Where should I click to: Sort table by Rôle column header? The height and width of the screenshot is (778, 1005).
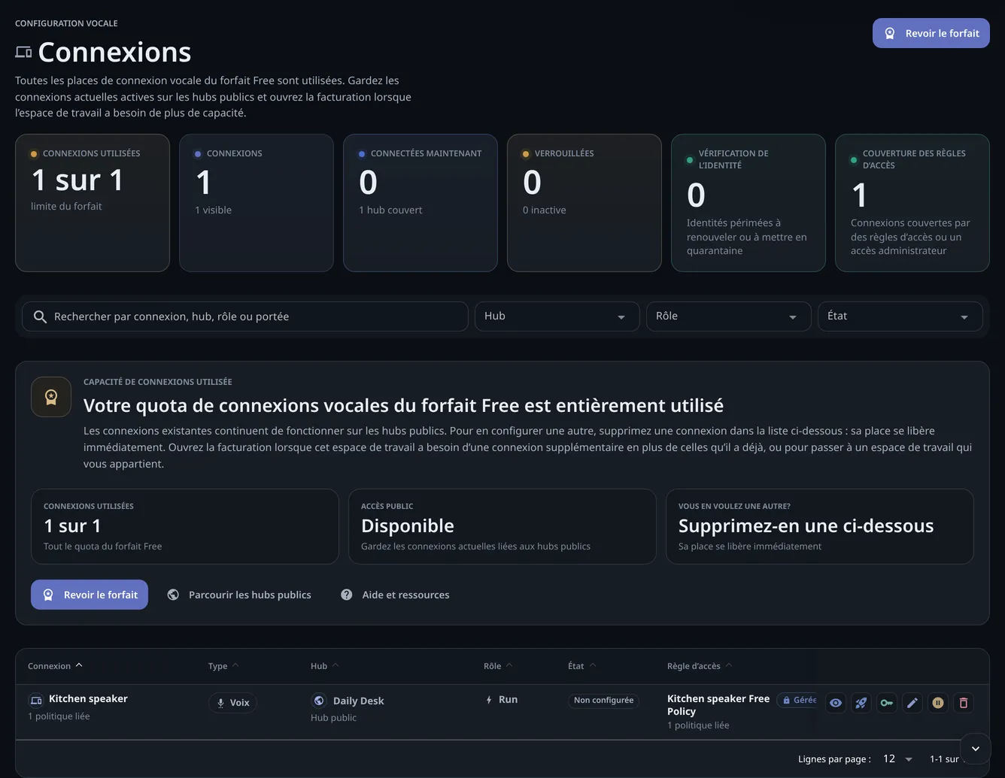pos(498,666)
